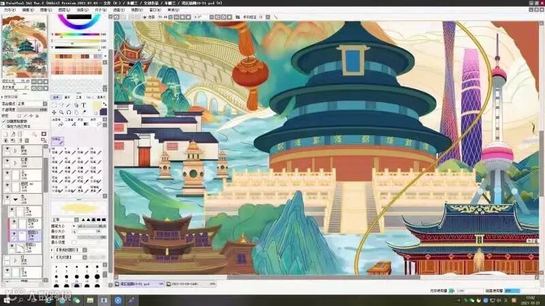Select the Text tool
The width and height of the screenshot is (545, 306).
(x=84, y=105)
